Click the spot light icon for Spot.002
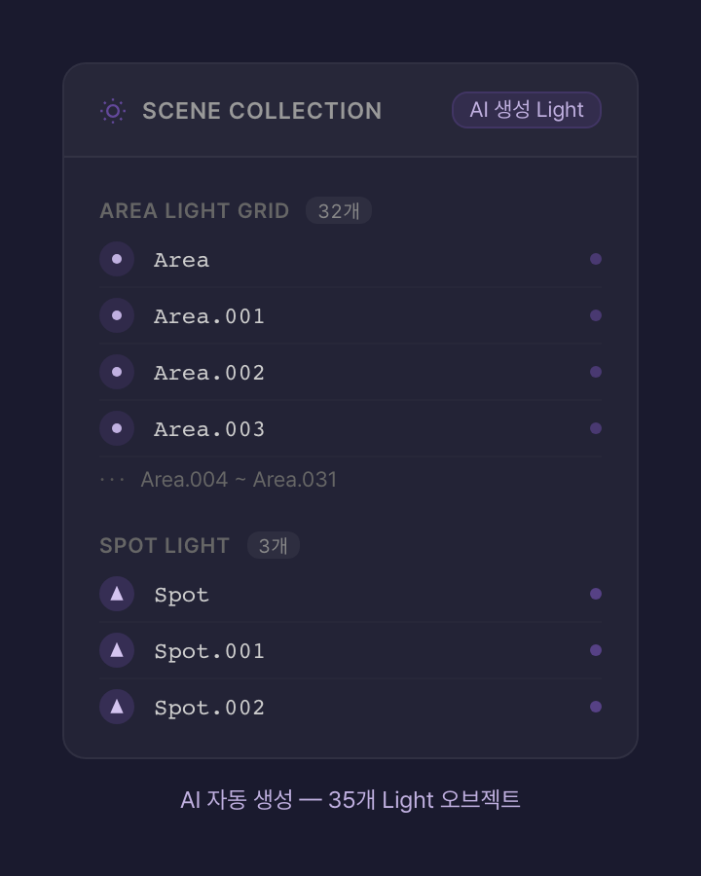The width and height of the screenshot is (701, 876). click(117, 707)
